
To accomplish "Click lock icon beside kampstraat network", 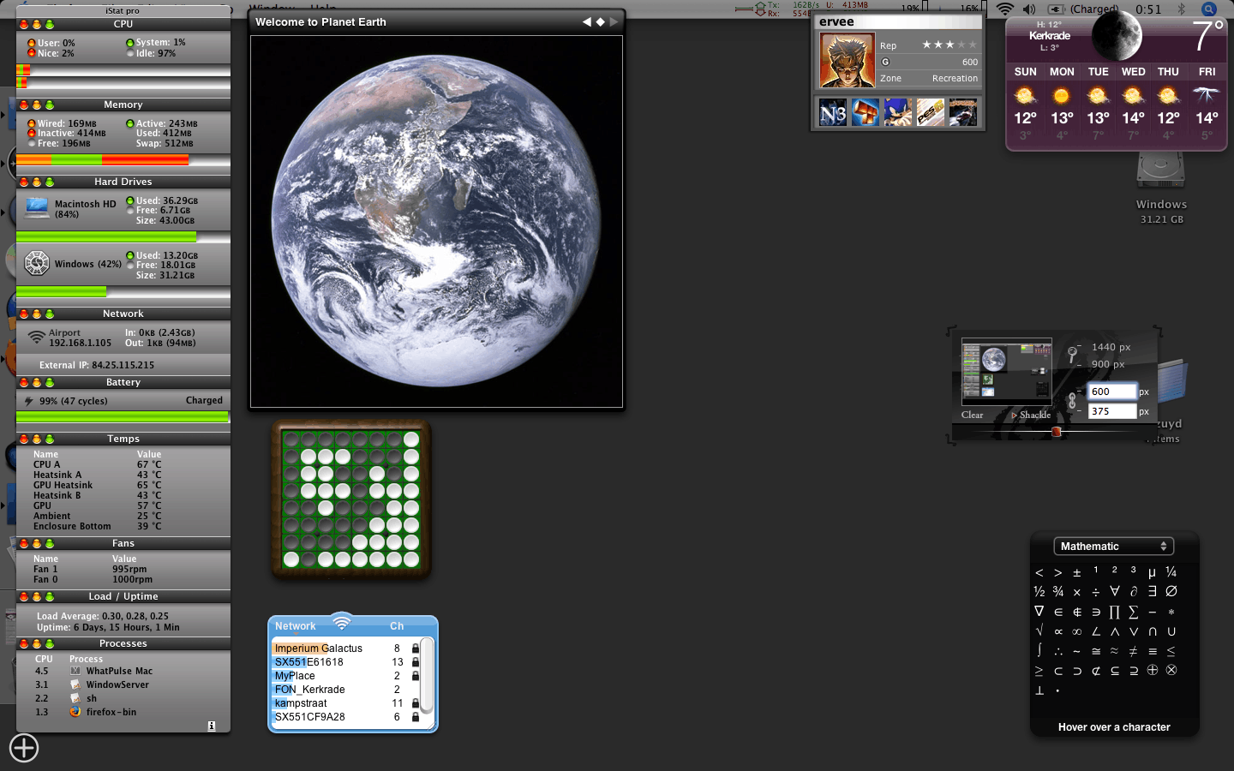I will (x=416, y=703).
